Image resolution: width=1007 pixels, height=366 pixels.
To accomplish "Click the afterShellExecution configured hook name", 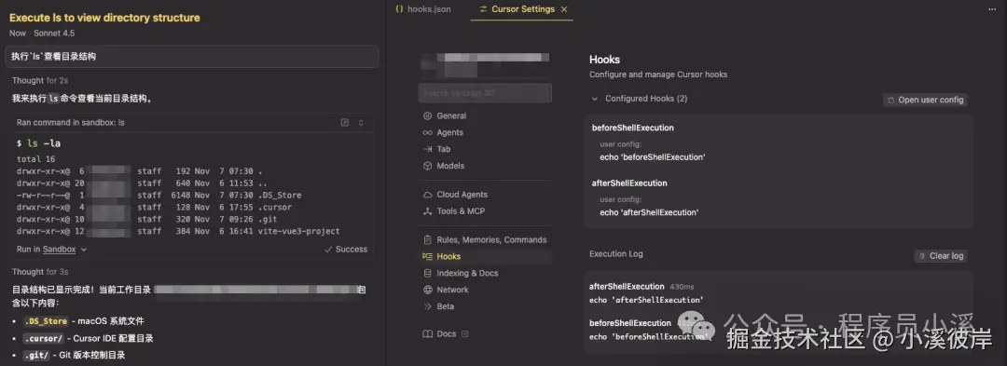I will [x=629, y=183].
